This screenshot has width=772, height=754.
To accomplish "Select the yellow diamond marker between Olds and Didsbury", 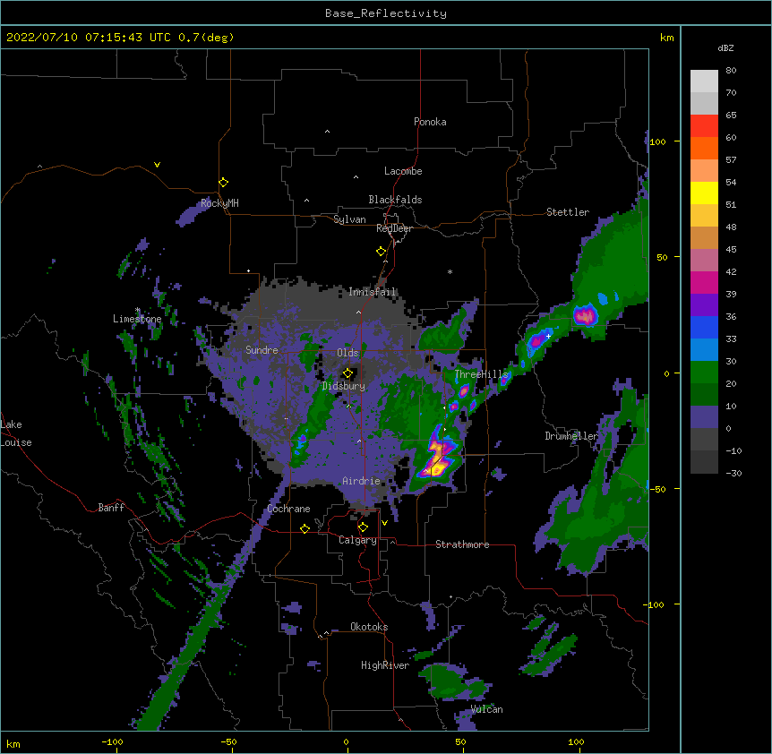I will click(347, 373).
